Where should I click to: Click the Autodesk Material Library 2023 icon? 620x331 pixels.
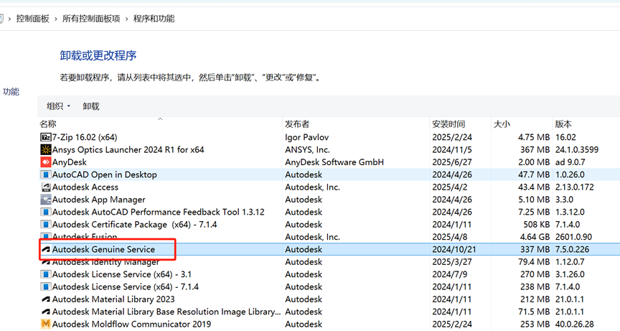[46, 299]
